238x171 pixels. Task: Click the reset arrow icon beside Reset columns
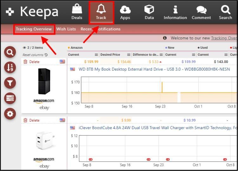click(46, 55)
